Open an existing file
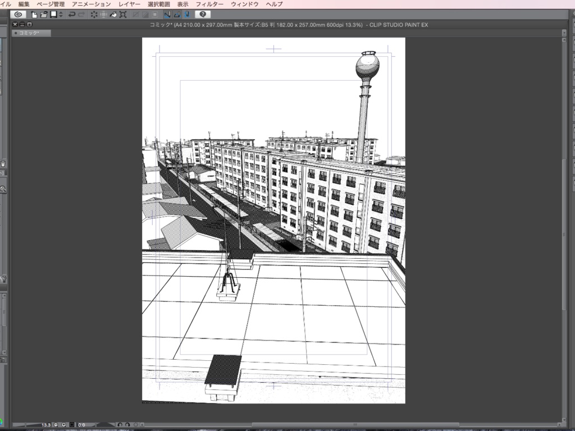Viewport: 575px width, 431px height. (44, 14)
